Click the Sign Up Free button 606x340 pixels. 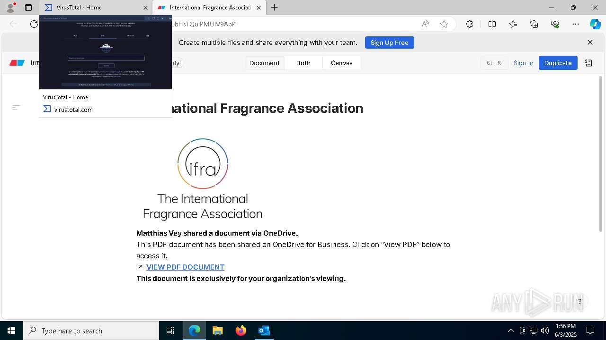tap(389, 42)
